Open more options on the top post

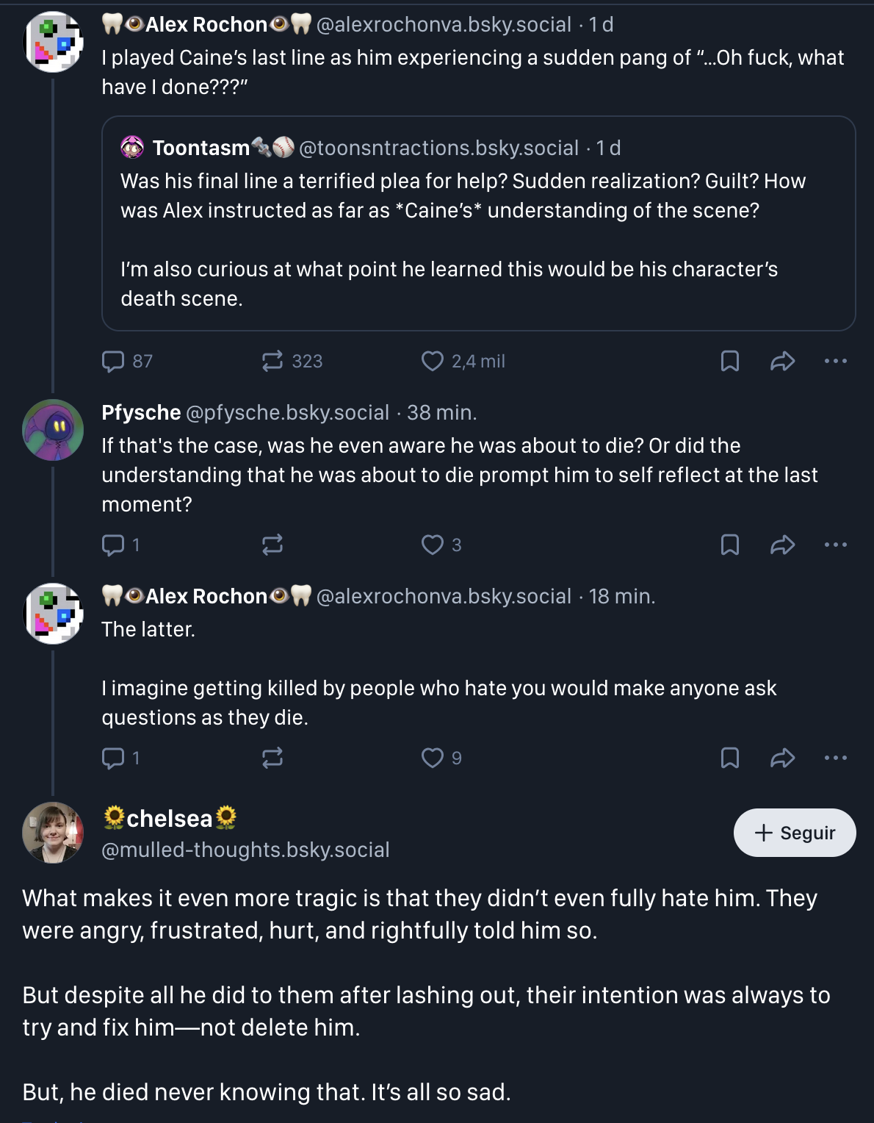[x=836, y=361]
